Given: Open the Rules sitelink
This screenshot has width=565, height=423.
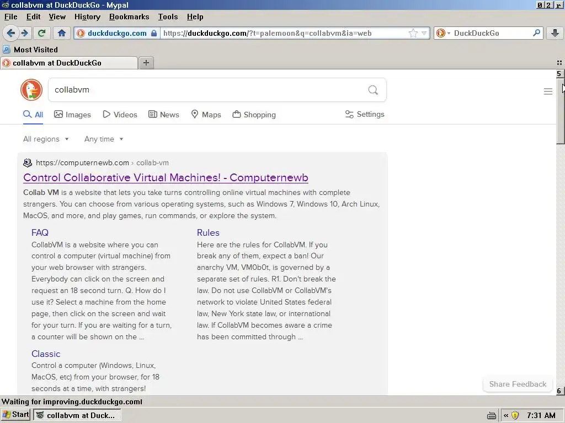Looking at the screenshot, I should click(x=208, y=232).
